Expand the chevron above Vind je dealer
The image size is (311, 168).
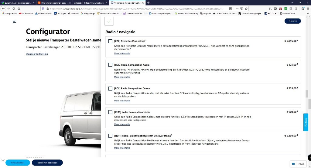click(3, 160)
